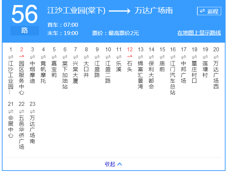Click fare text 最高票价2元
This screenshot has width=227, height=172.
coord(124,33)
